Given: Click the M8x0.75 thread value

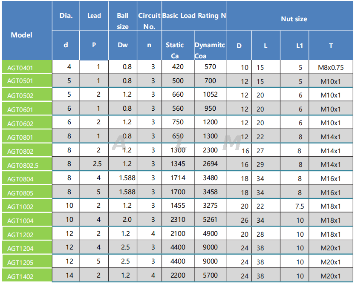Looking at the screenshot, I should [331, 67].
